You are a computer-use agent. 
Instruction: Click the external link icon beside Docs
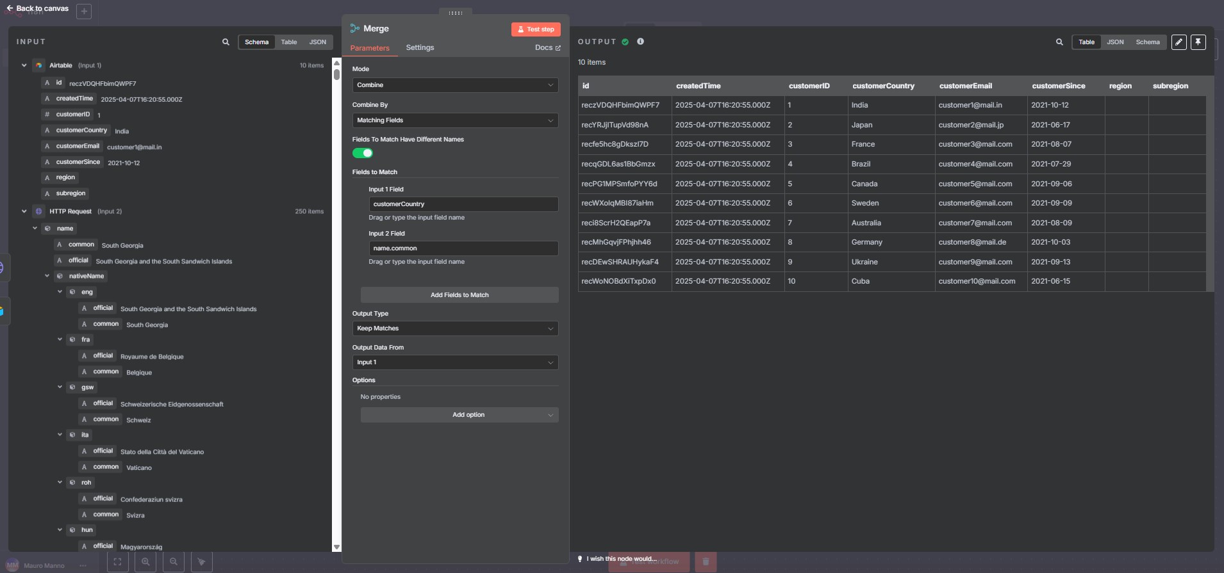coord(558,48)
